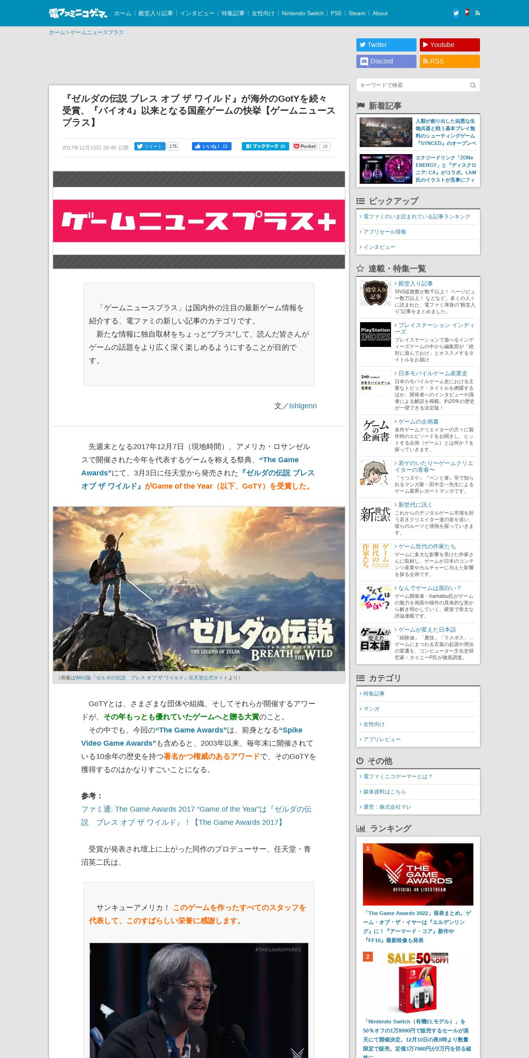The height and width of the screenshot is (1058, 529).
Task: Share article with the ツイート button
Action: point(150,146)
